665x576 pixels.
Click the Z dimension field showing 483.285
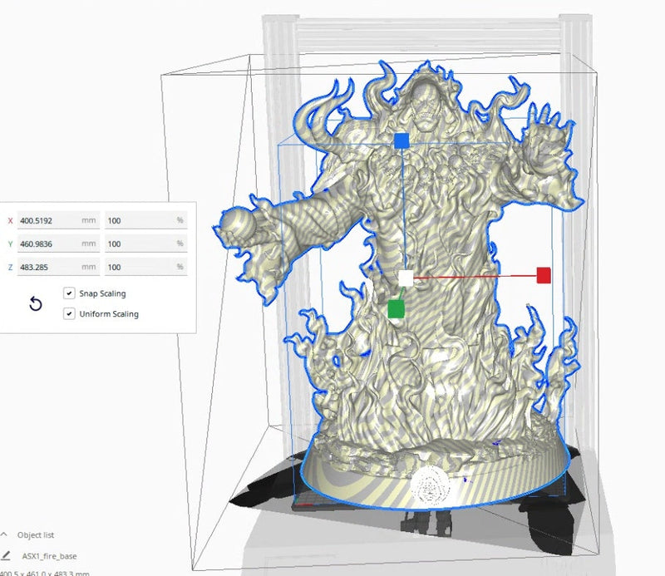[x=57, y=268]
